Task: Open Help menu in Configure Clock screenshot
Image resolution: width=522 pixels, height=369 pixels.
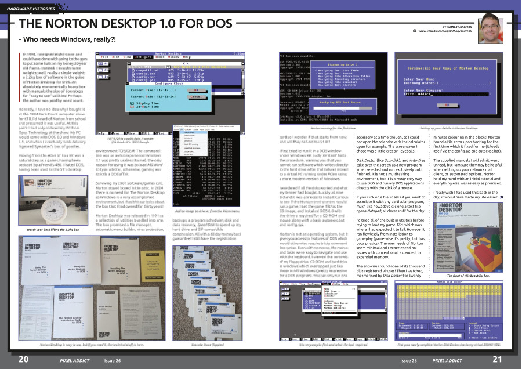Action: tap(187, 57)
